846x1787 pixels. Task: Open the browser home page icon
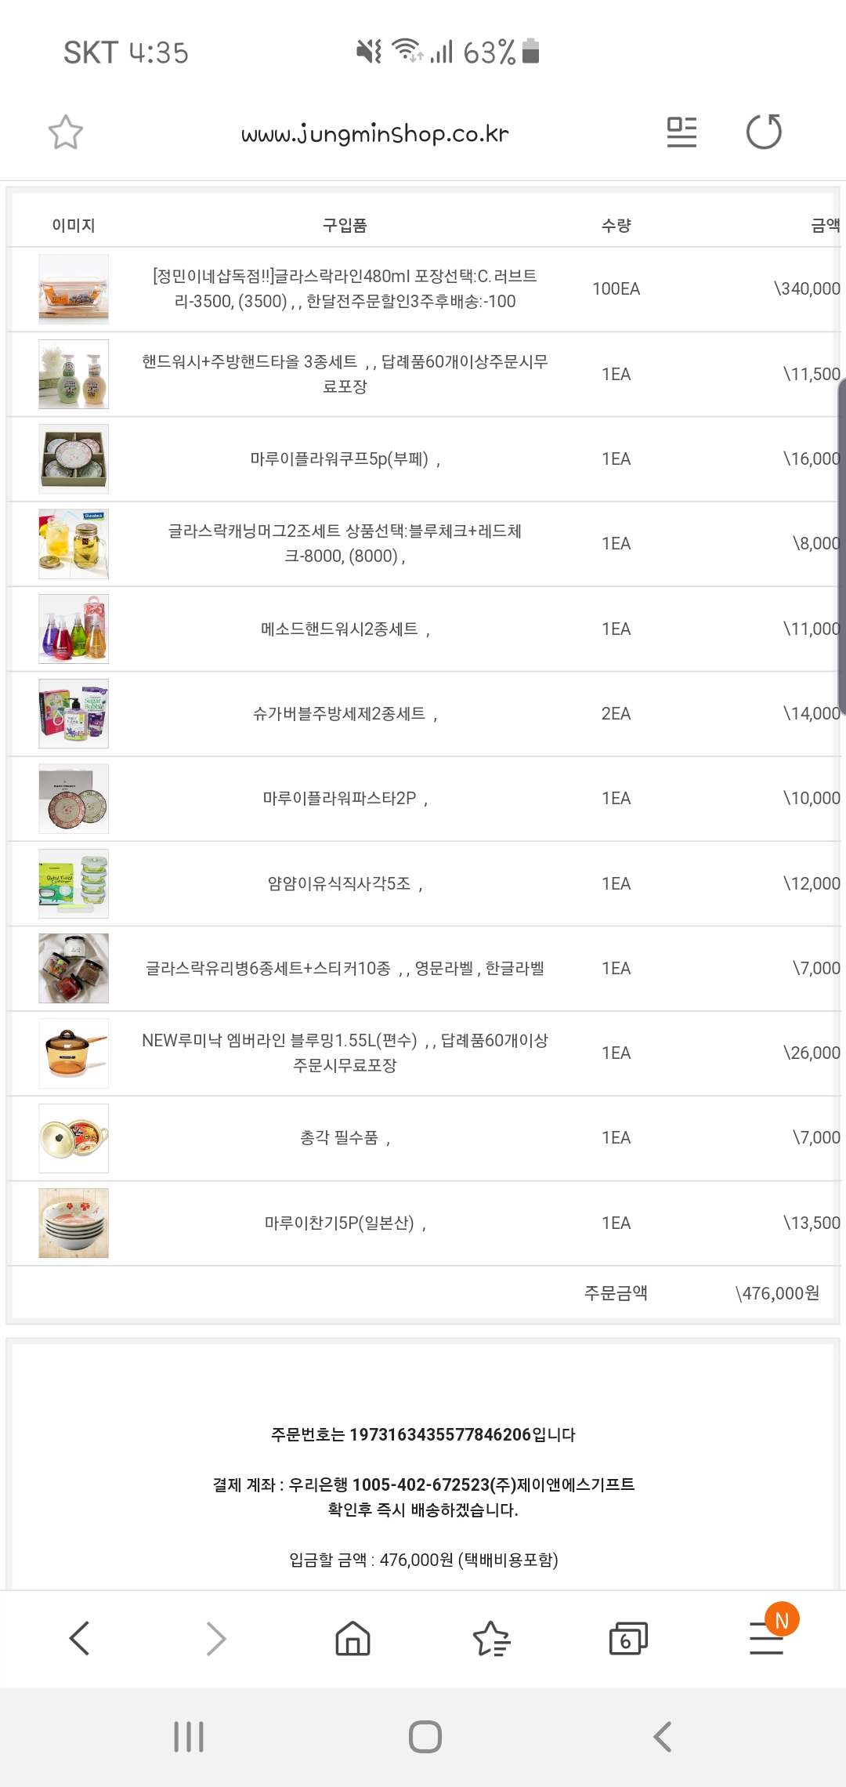click(352, 1638)
